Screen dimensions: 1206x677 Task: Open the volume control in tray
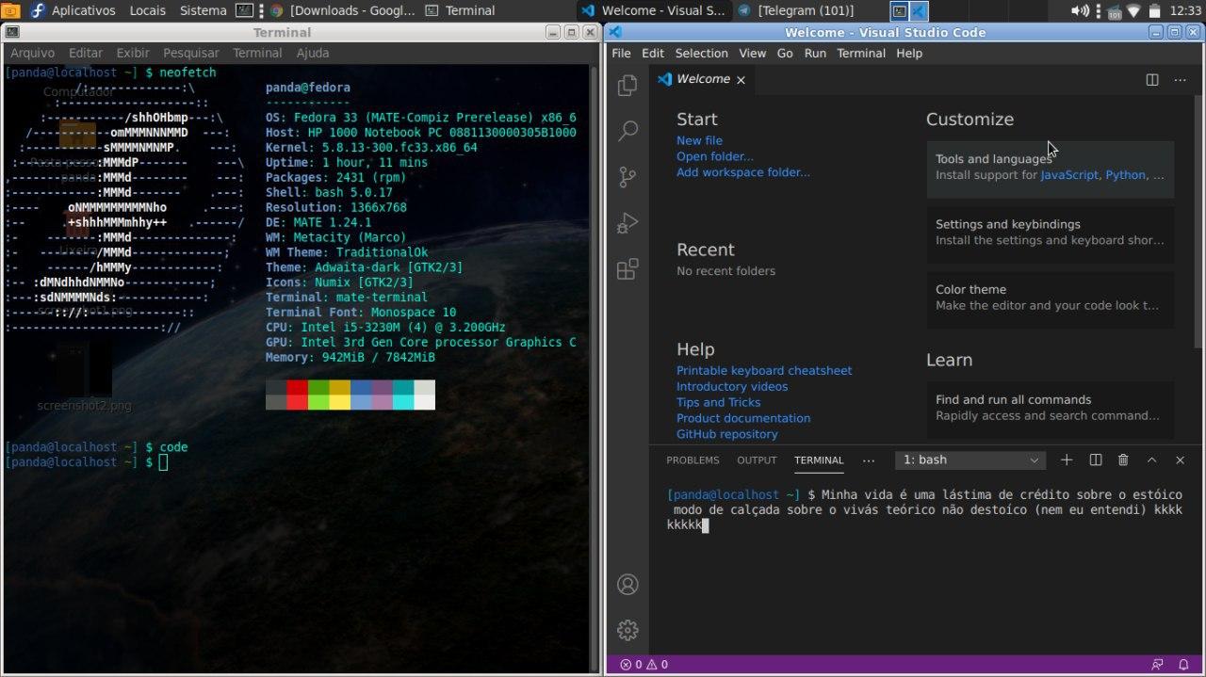coord(1080,10)
